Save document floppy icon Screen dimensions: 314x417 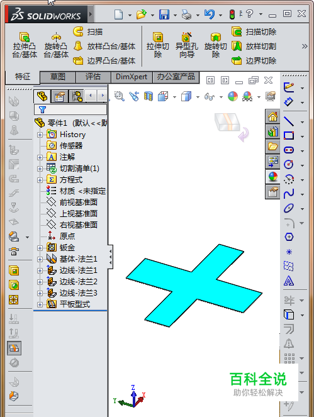coord(164,14)
